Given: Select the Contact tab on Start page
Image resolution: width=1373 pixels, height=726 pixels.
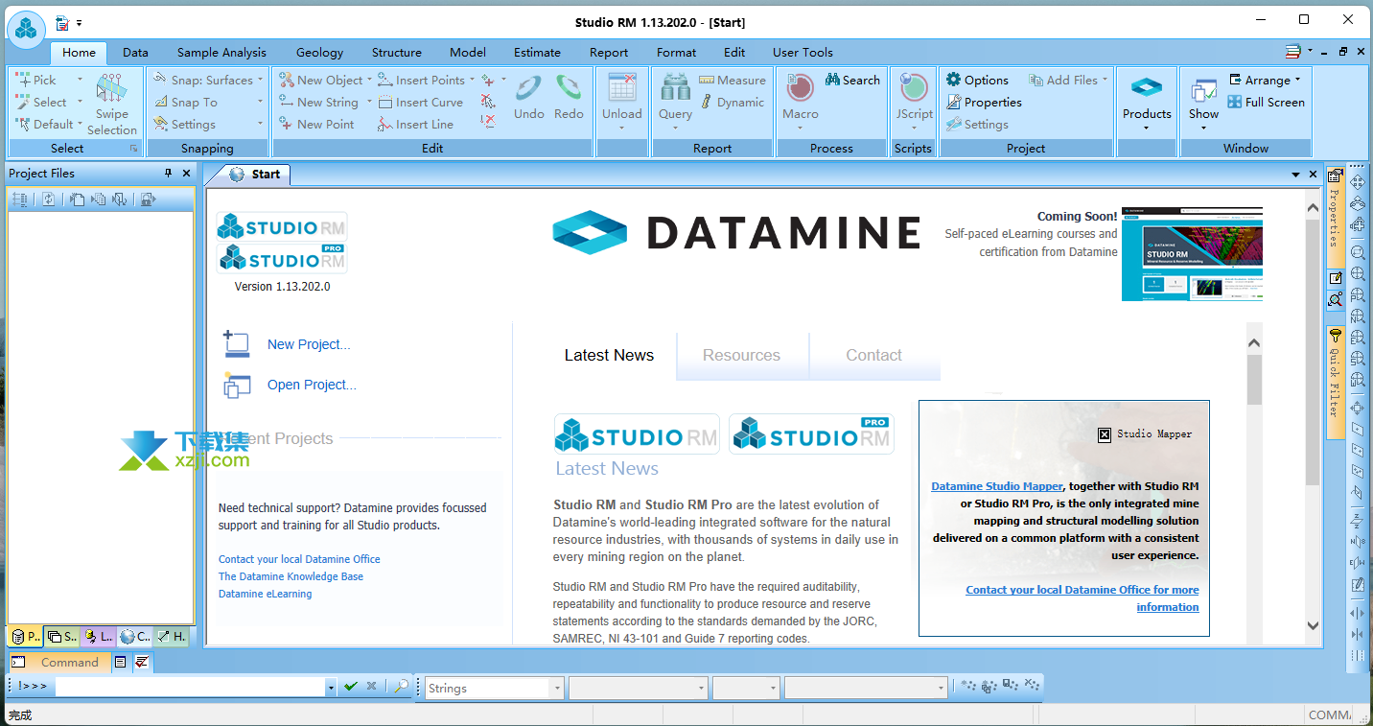Looking at the screenshot, I should pyautogui.click(x=873, y=355).
